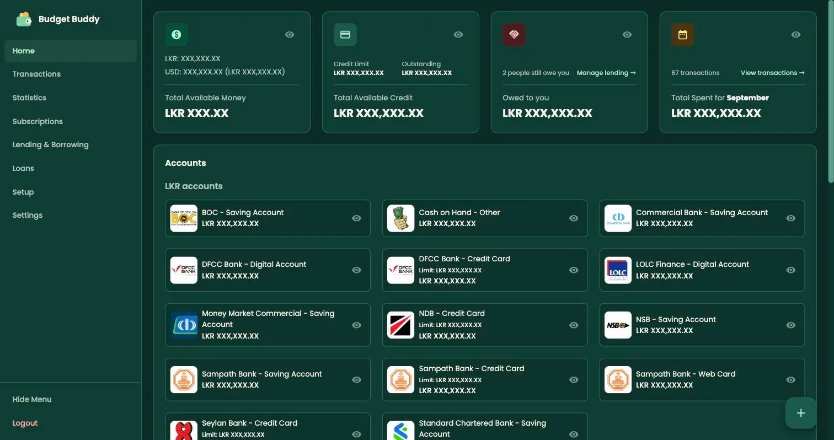Image resolution: width=834 pixels, height=440 pixels.
Task: Click the Sampath Bank Web Card logo
Action: (618, 379)
